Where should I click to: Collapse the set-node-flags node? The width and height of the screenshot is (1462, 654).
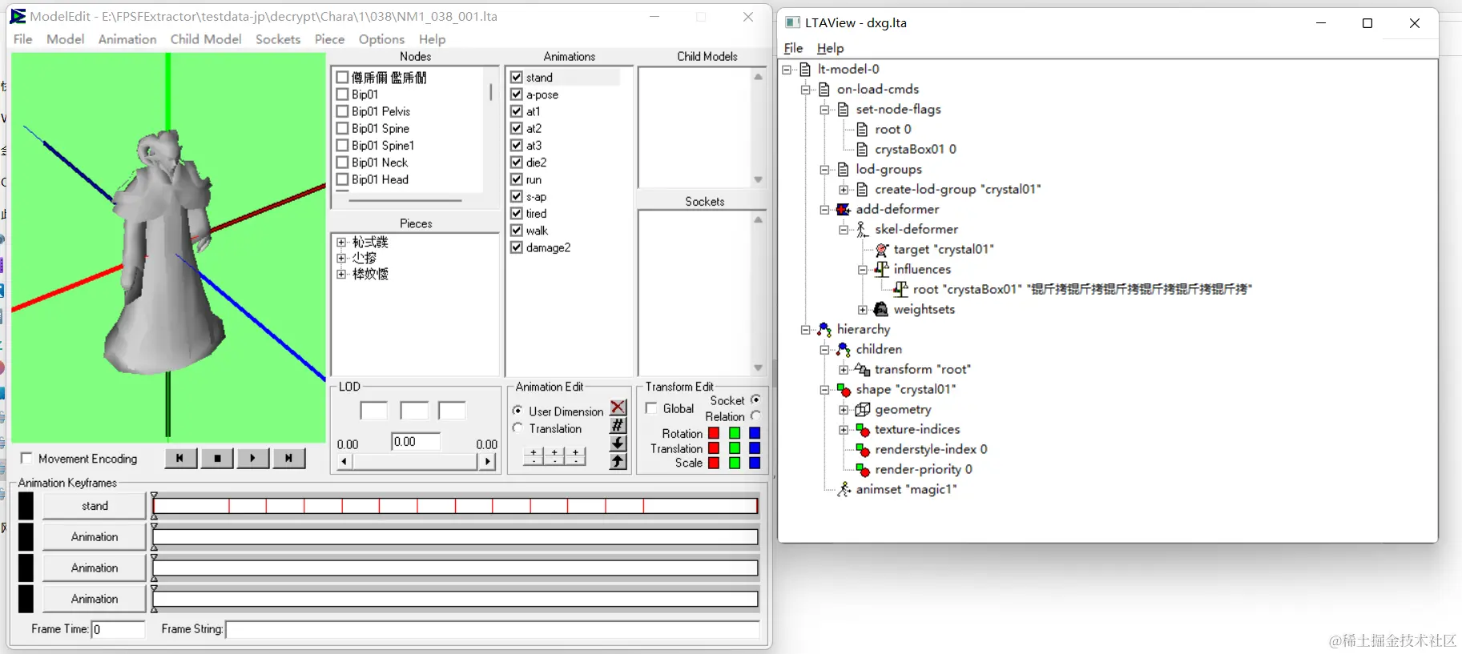click(824, 110)
